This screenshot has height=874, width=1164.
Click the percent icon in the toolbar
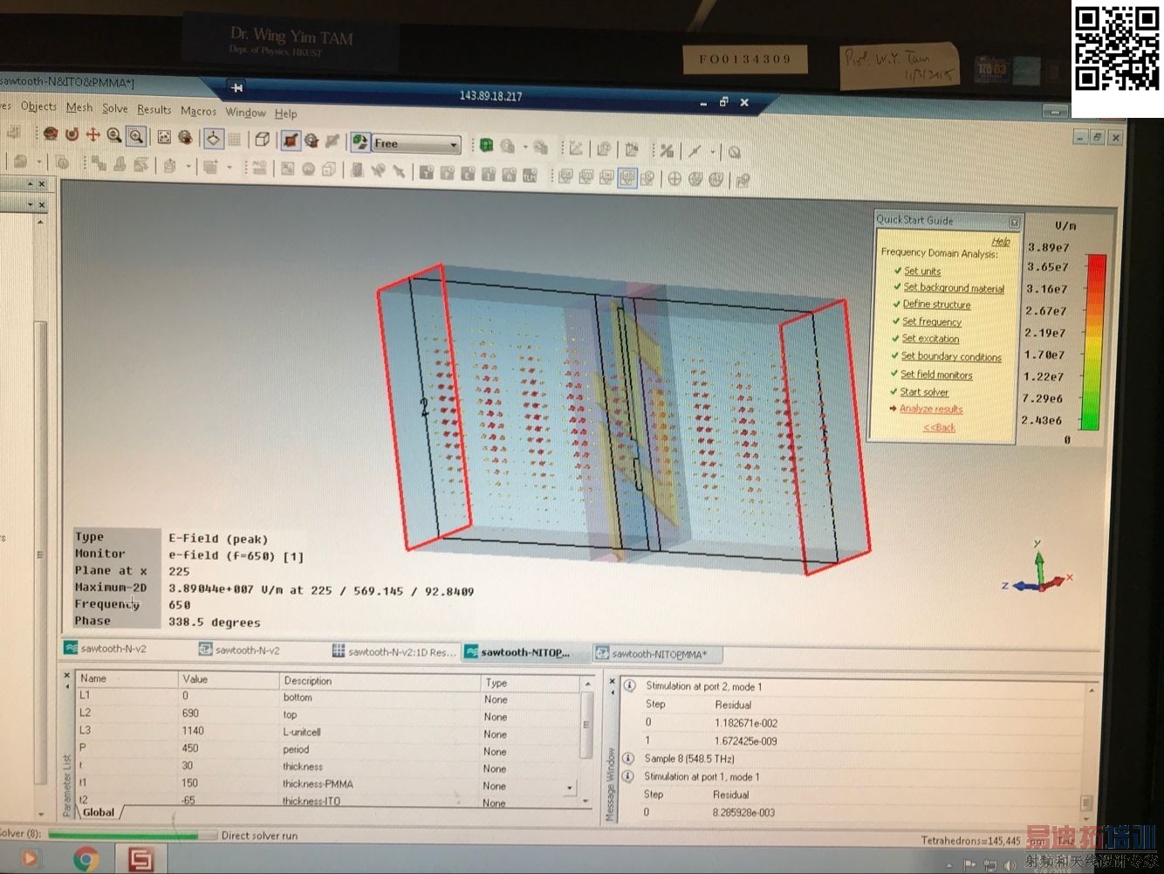point(667,150)
